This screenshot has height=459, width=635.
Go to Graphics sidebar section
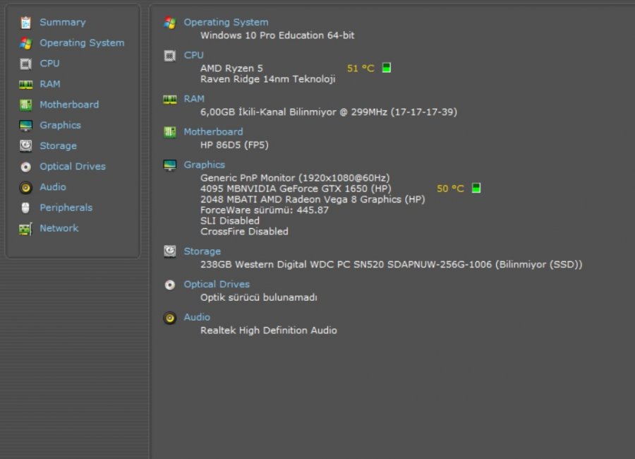(x=61, y=125)
